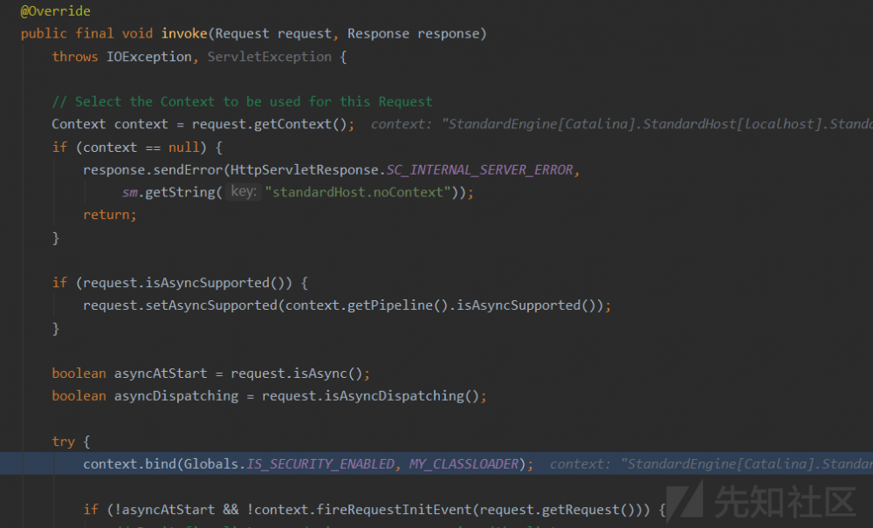Click context.bind on the highlighted line
The height and width of the screenshot is (528, 873).
click(x=130, y=464)
